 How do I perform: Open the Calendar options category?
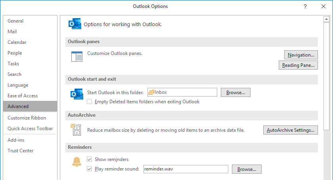coord(30,42)
